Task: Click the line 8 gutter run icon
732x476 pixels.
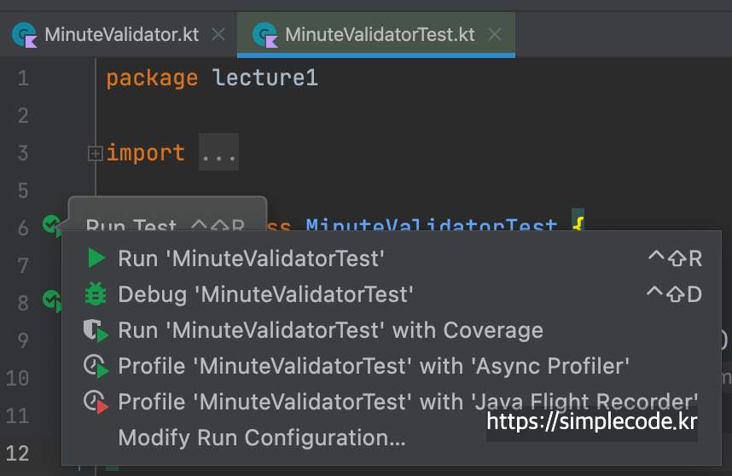Action: point(52,300)
